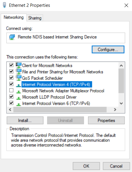Select the Networking tab
Image resolution: width=132 pixels, height=172 pixels.
[x=14, y=17]
